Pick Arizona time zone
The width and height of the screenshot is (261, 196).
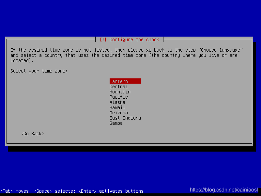pyautogui.click(x=118, y=113)
